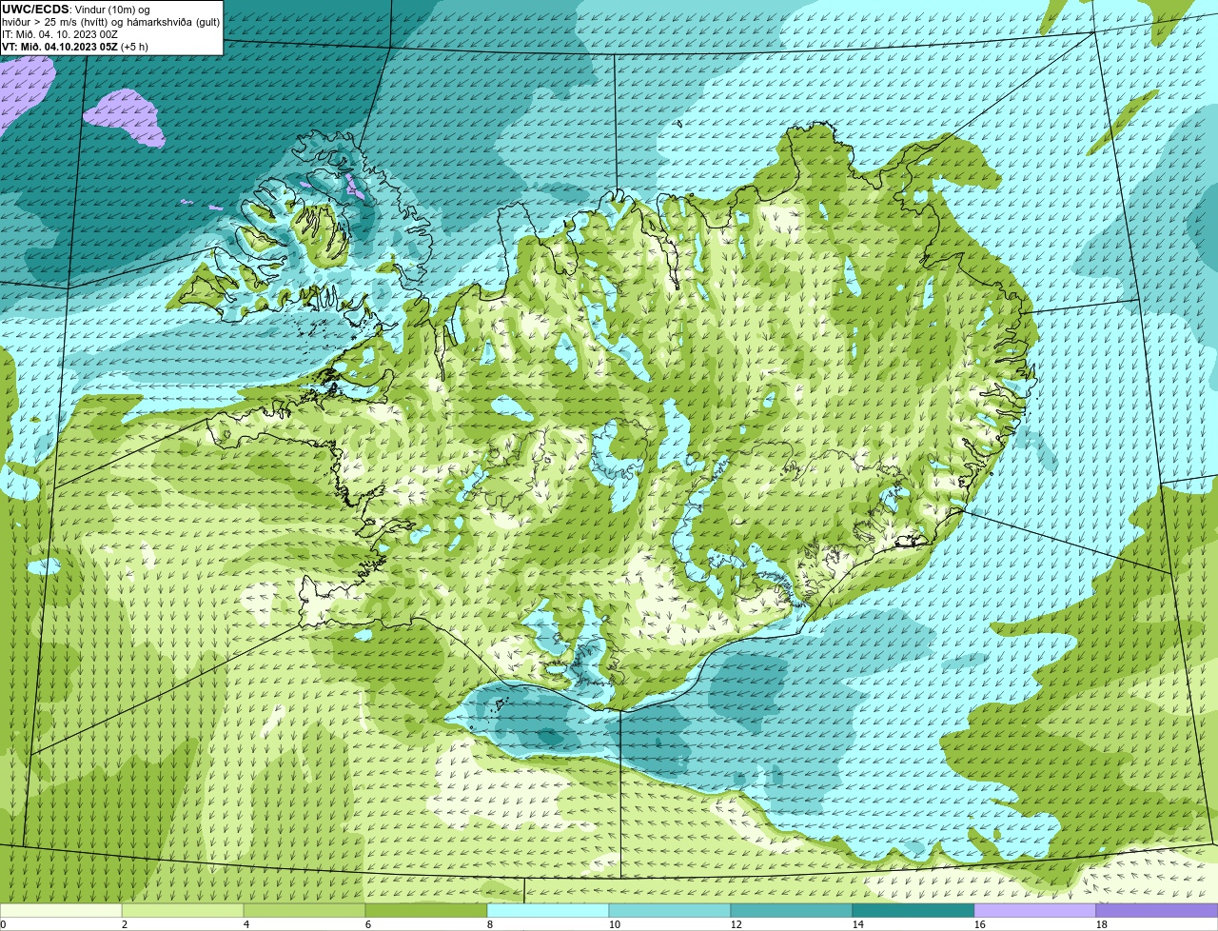The height and width of the screenshot is (931, 1218).
Task: Click the pale cyan 8–10 m/s legend swatch
Action: 548,910
